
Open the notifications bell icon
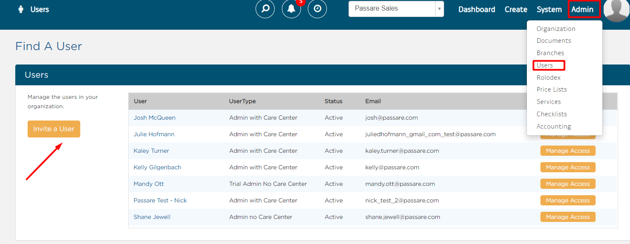291,9
